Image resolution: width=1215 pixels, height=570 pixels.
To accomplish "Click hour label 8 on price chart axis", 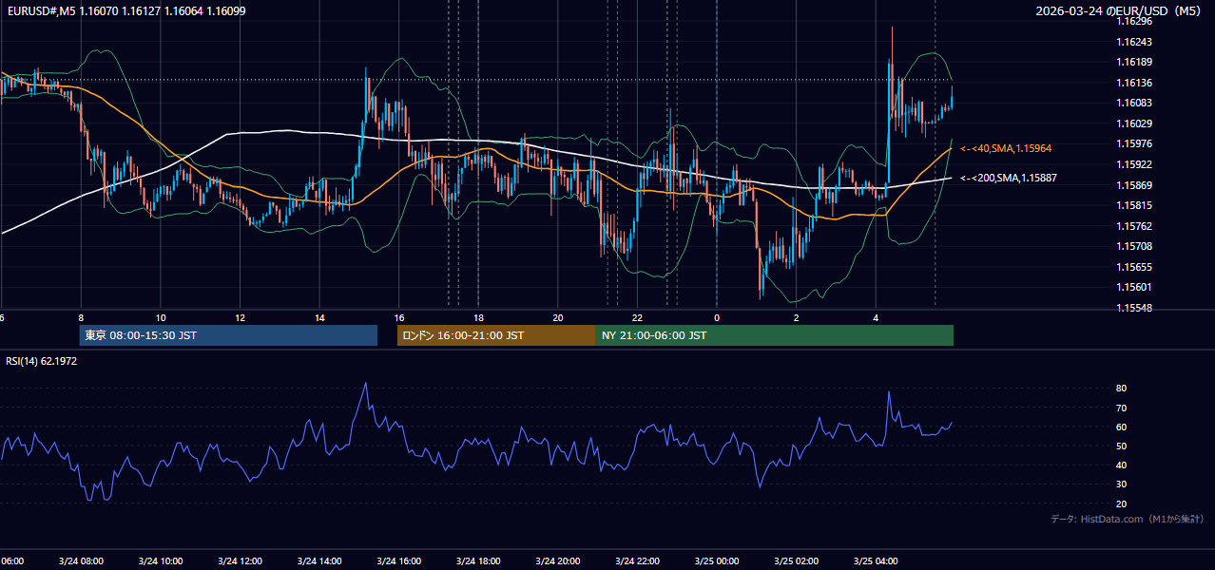I will pyautogui.click(x=81, y=317).
